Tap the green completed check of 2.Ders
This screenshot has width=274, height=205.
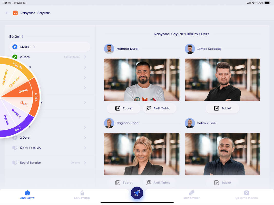click(x=15, y=57)
